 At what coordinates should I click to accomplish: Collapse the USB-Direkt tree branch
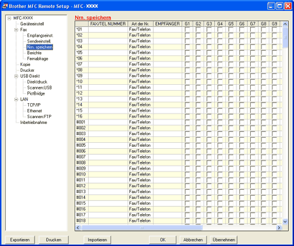coord(16,76)
